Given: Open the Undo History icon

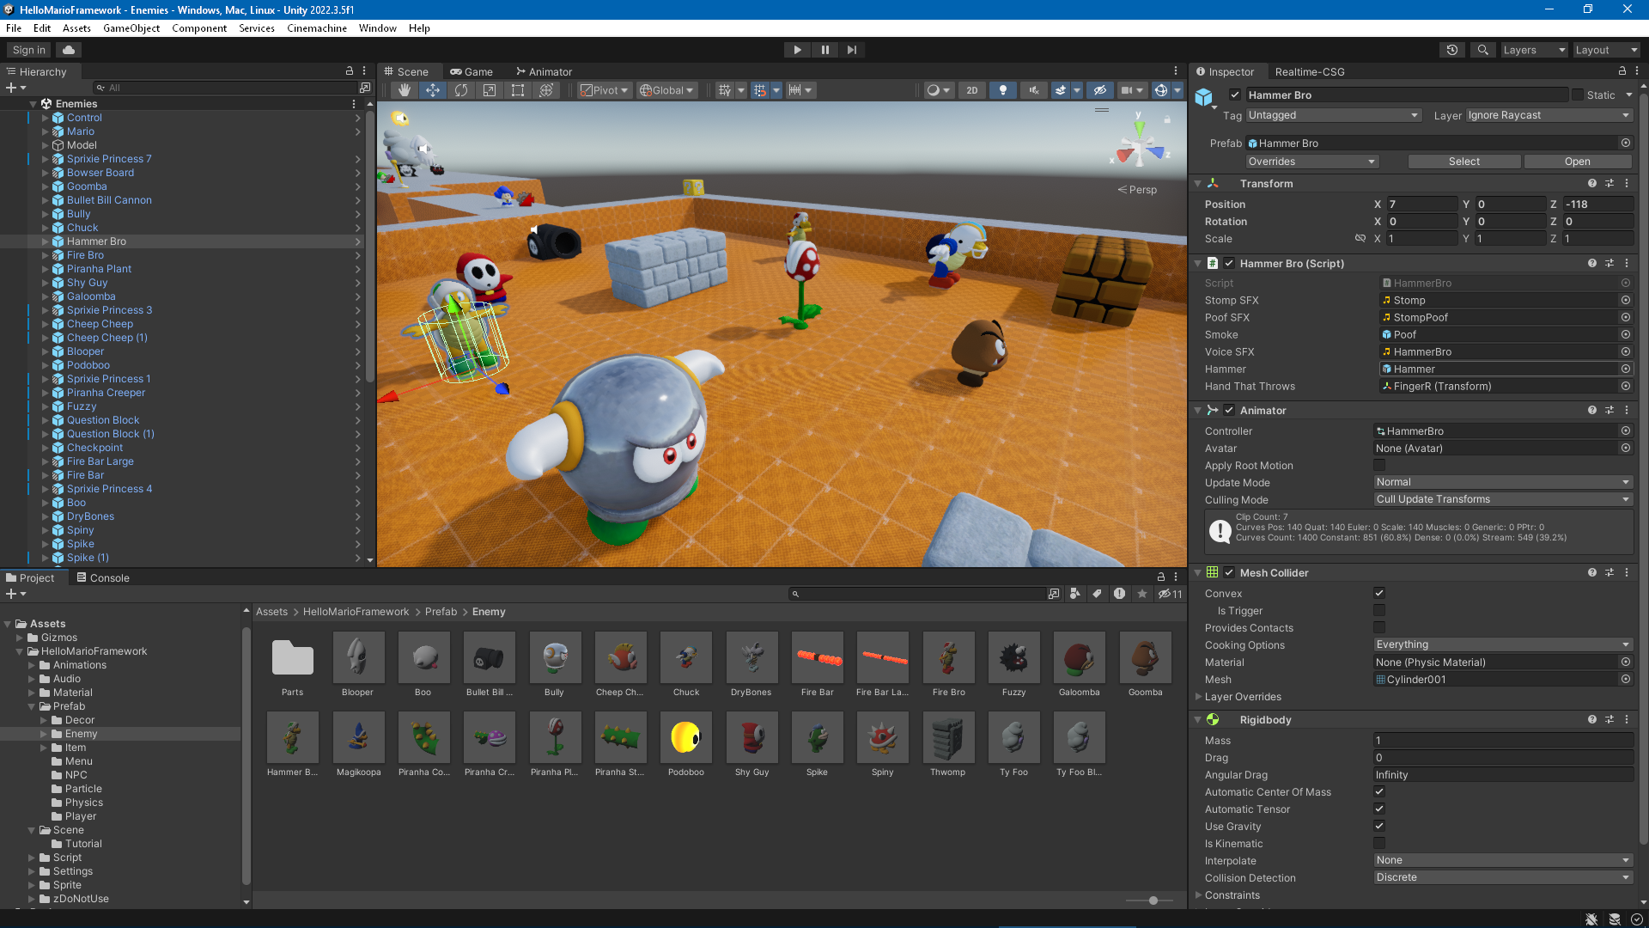Looking at the screenshot, I should tap(1452, 50).
